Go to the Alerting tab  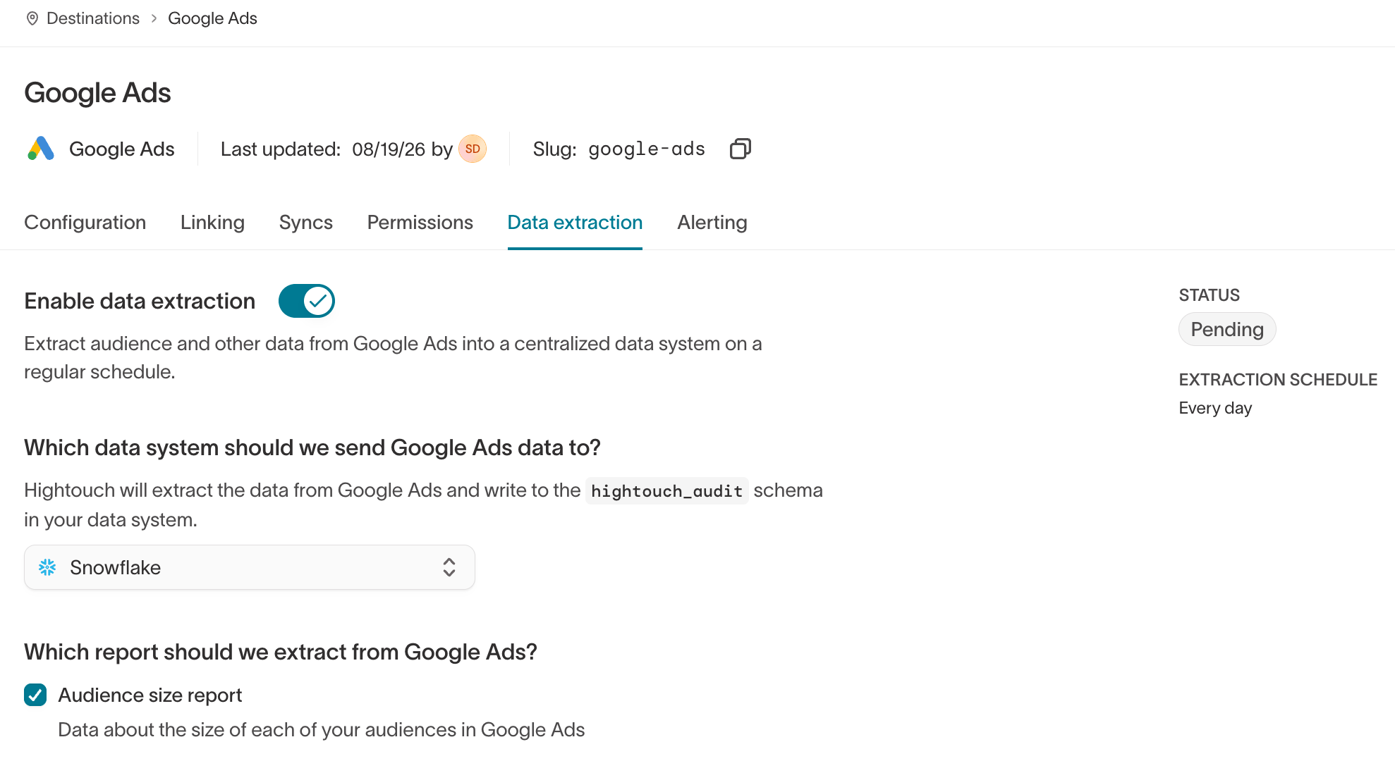click(x=712, y=223)
